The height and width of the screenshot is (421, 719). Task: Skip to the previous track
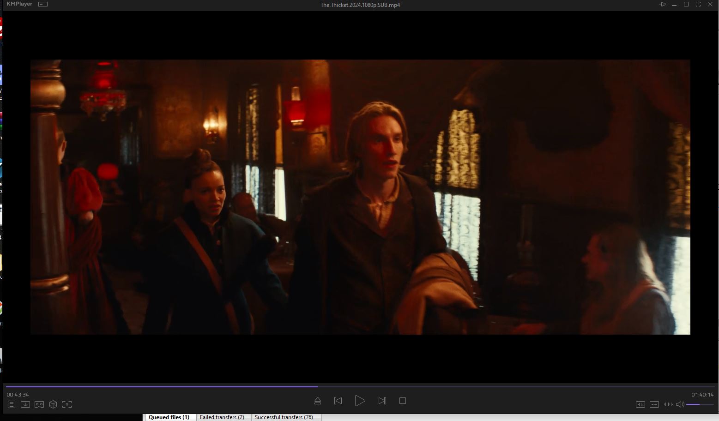pos(338,401)
